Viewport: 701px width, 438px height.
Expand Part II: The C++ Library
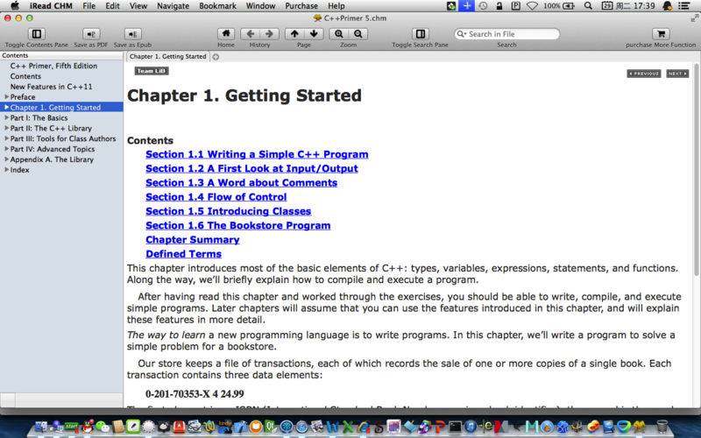pyautogui.click(x=7, y=128)
